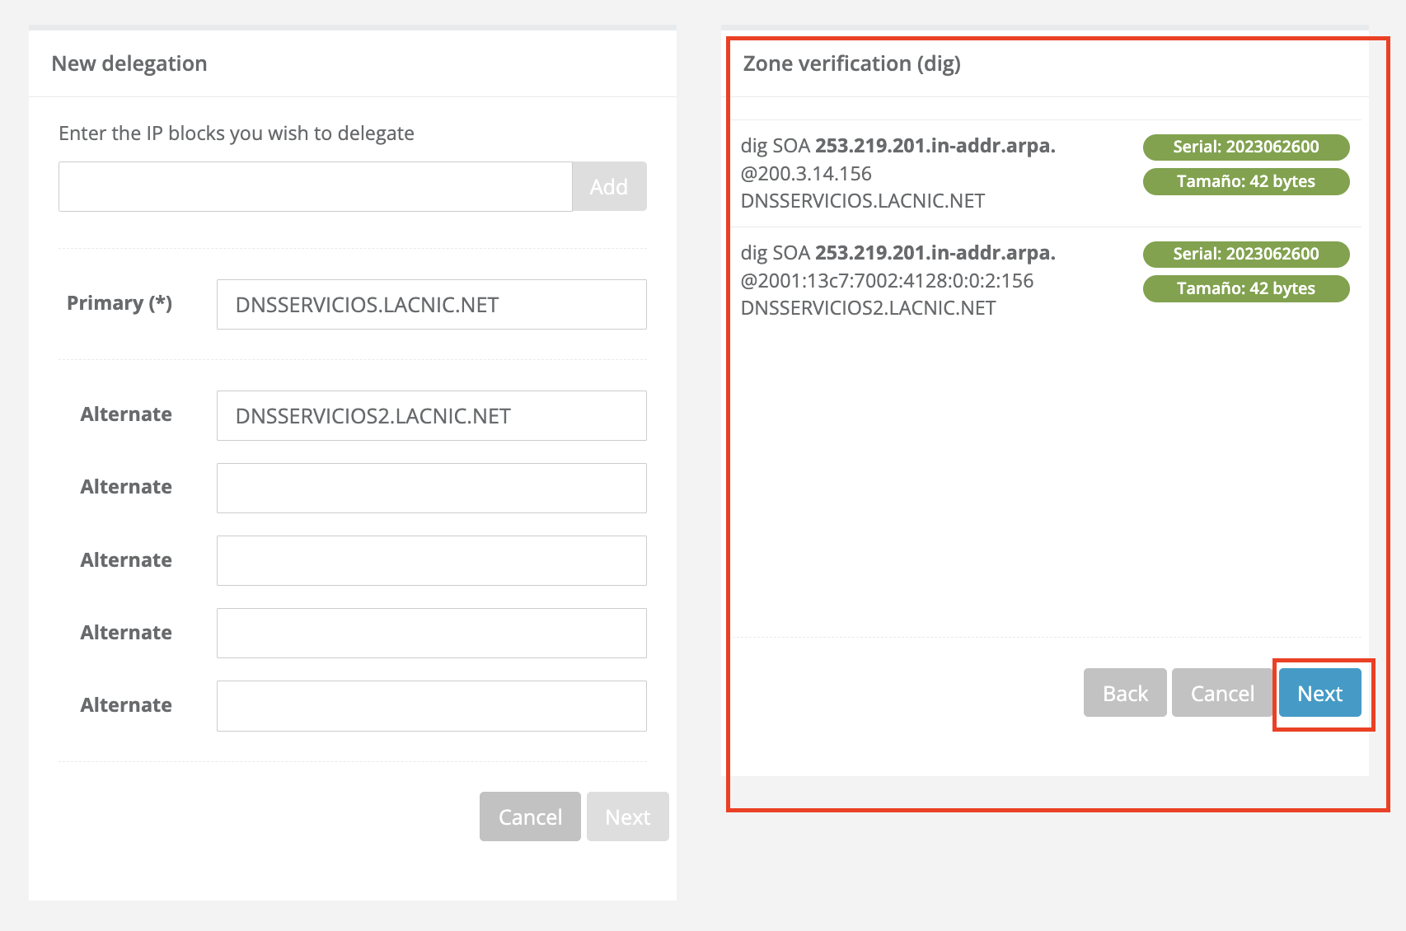The width and height of the screenshot is (1406, 931).
Task: Click the Zone verification (dig) heading
Action: (x=851, y=64)
